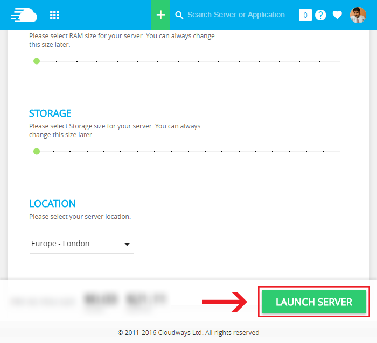Click the search magnifier icon

(x=179, y=15)
